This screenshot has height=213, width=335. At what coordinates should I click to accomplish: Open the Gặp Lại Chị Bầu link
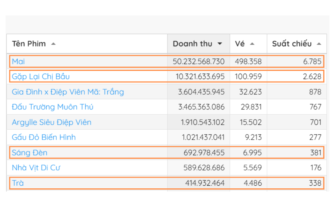pyautogui.click(x=41, y=76)
